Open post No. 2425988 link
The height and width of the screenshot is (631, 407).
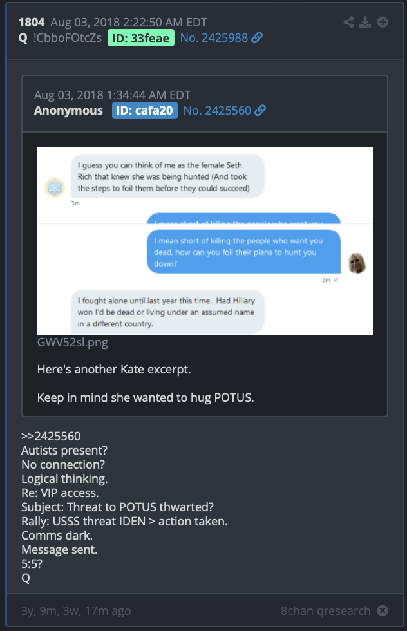tap(214, 38)
